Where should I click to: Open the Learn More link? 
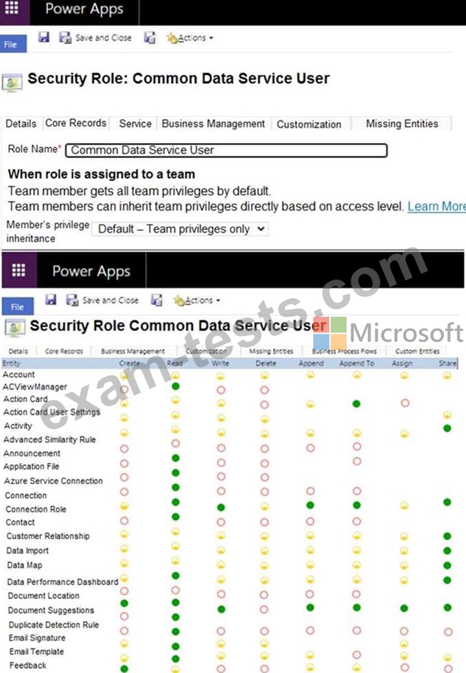pos(436,206)
